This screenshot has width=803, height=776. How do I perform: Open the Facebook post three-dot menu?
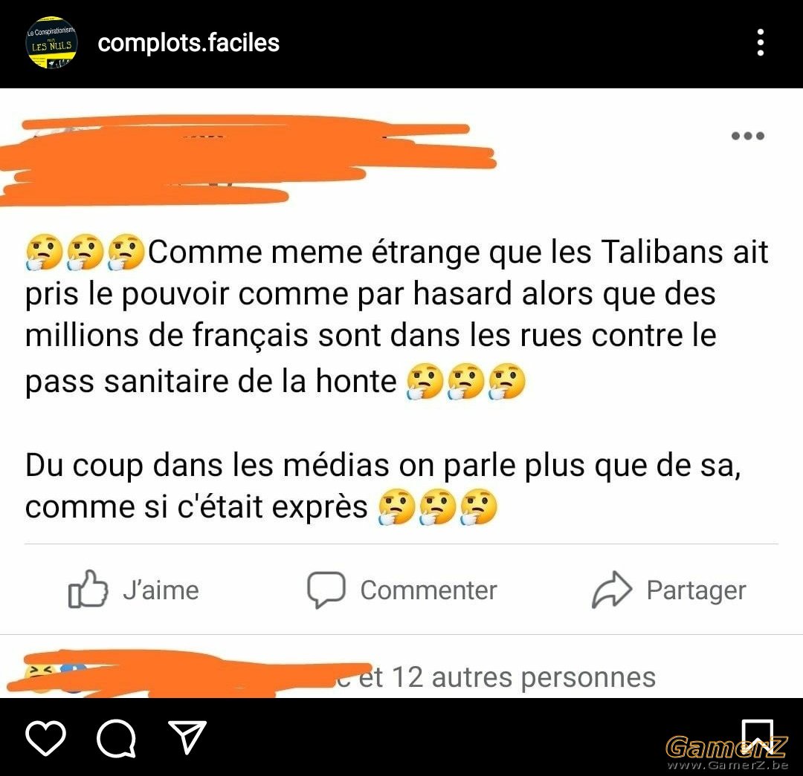[748, 136]
